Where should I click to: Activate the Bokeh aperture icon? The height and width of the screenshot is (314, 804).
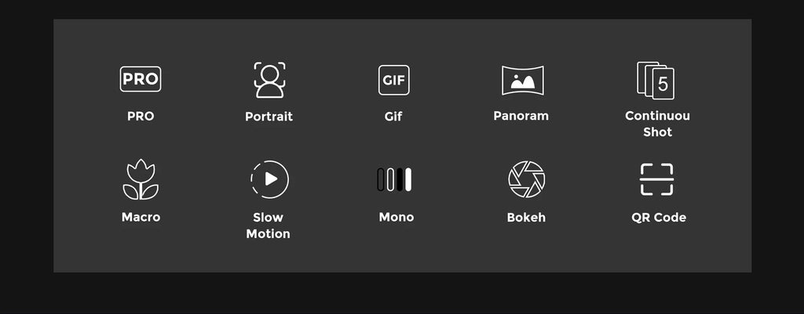[526, 179]
